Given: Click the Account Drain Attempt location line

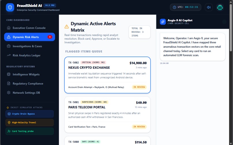Looking at the screenshot, I should [x=96, y=87].
